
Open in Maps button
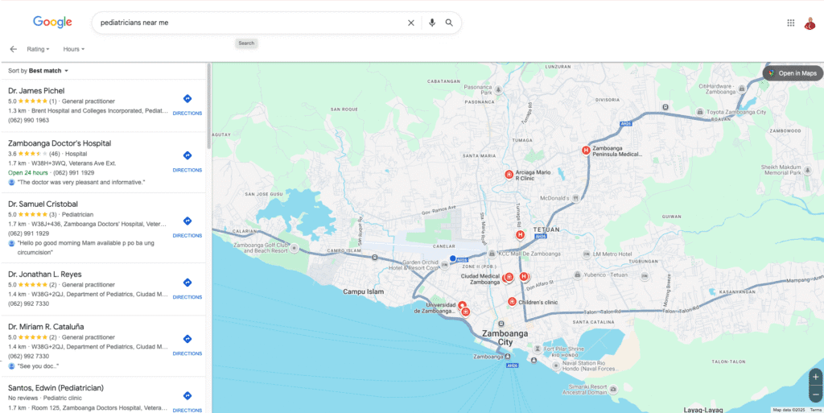793,73
